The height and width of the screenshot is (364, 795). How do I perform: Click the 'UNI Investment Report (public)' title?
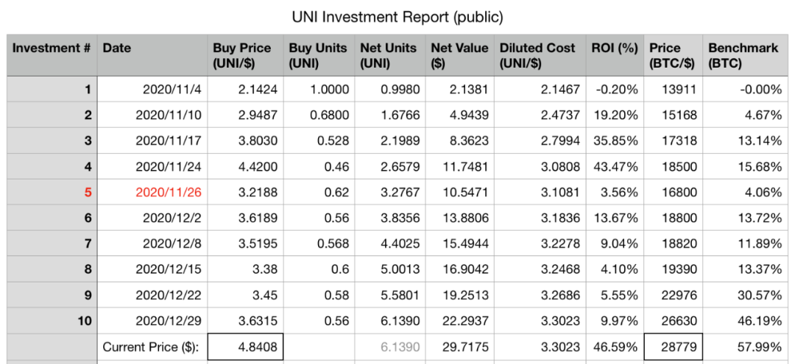point(397,16)
